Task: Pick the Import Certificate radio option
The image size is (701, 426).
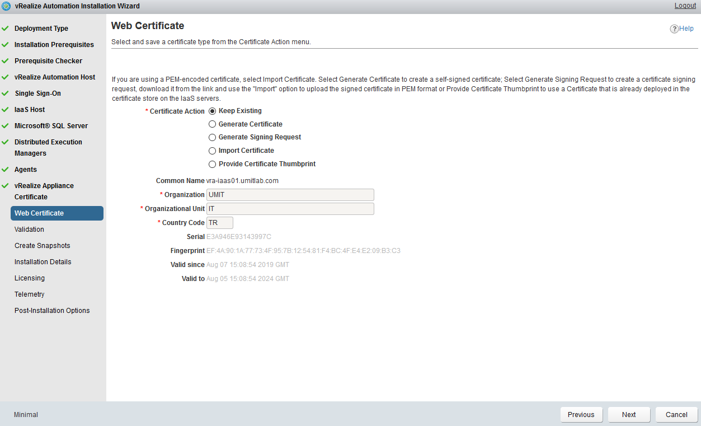Action: 213,151
